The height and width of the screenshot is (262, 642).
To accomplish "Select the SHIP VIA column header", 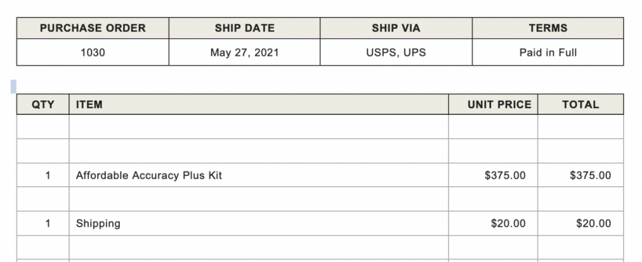I will pos(396,28).
